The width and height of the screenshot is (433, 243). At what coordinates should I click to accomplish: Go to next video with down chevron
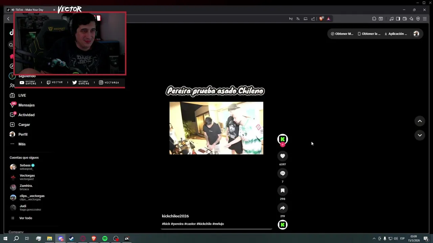tap(419, 135)
